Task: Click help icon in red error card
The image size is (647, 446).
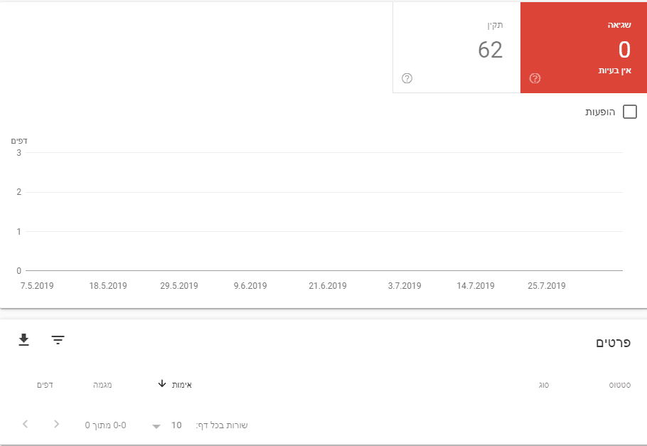Action: pos(535,78)
